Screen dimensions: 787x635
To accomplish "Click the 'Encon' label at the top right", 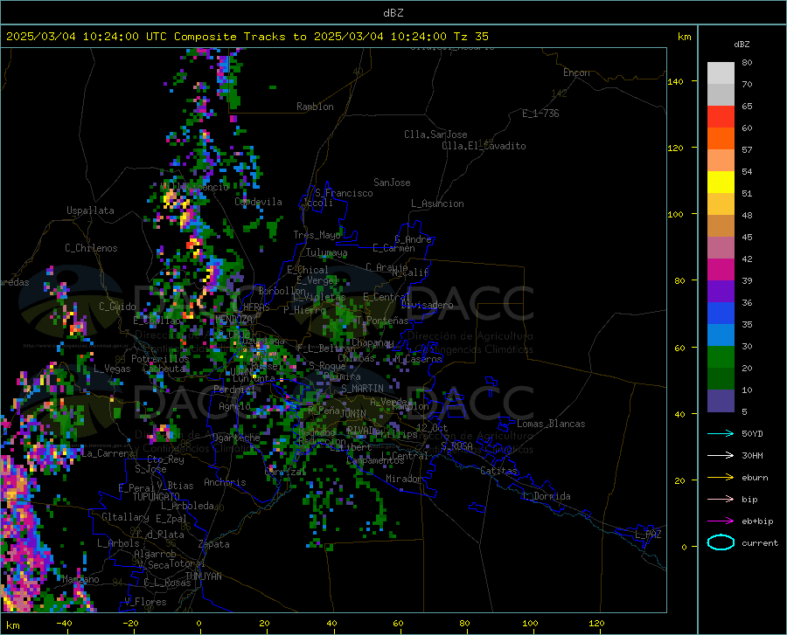I will [x=576, y=72].
